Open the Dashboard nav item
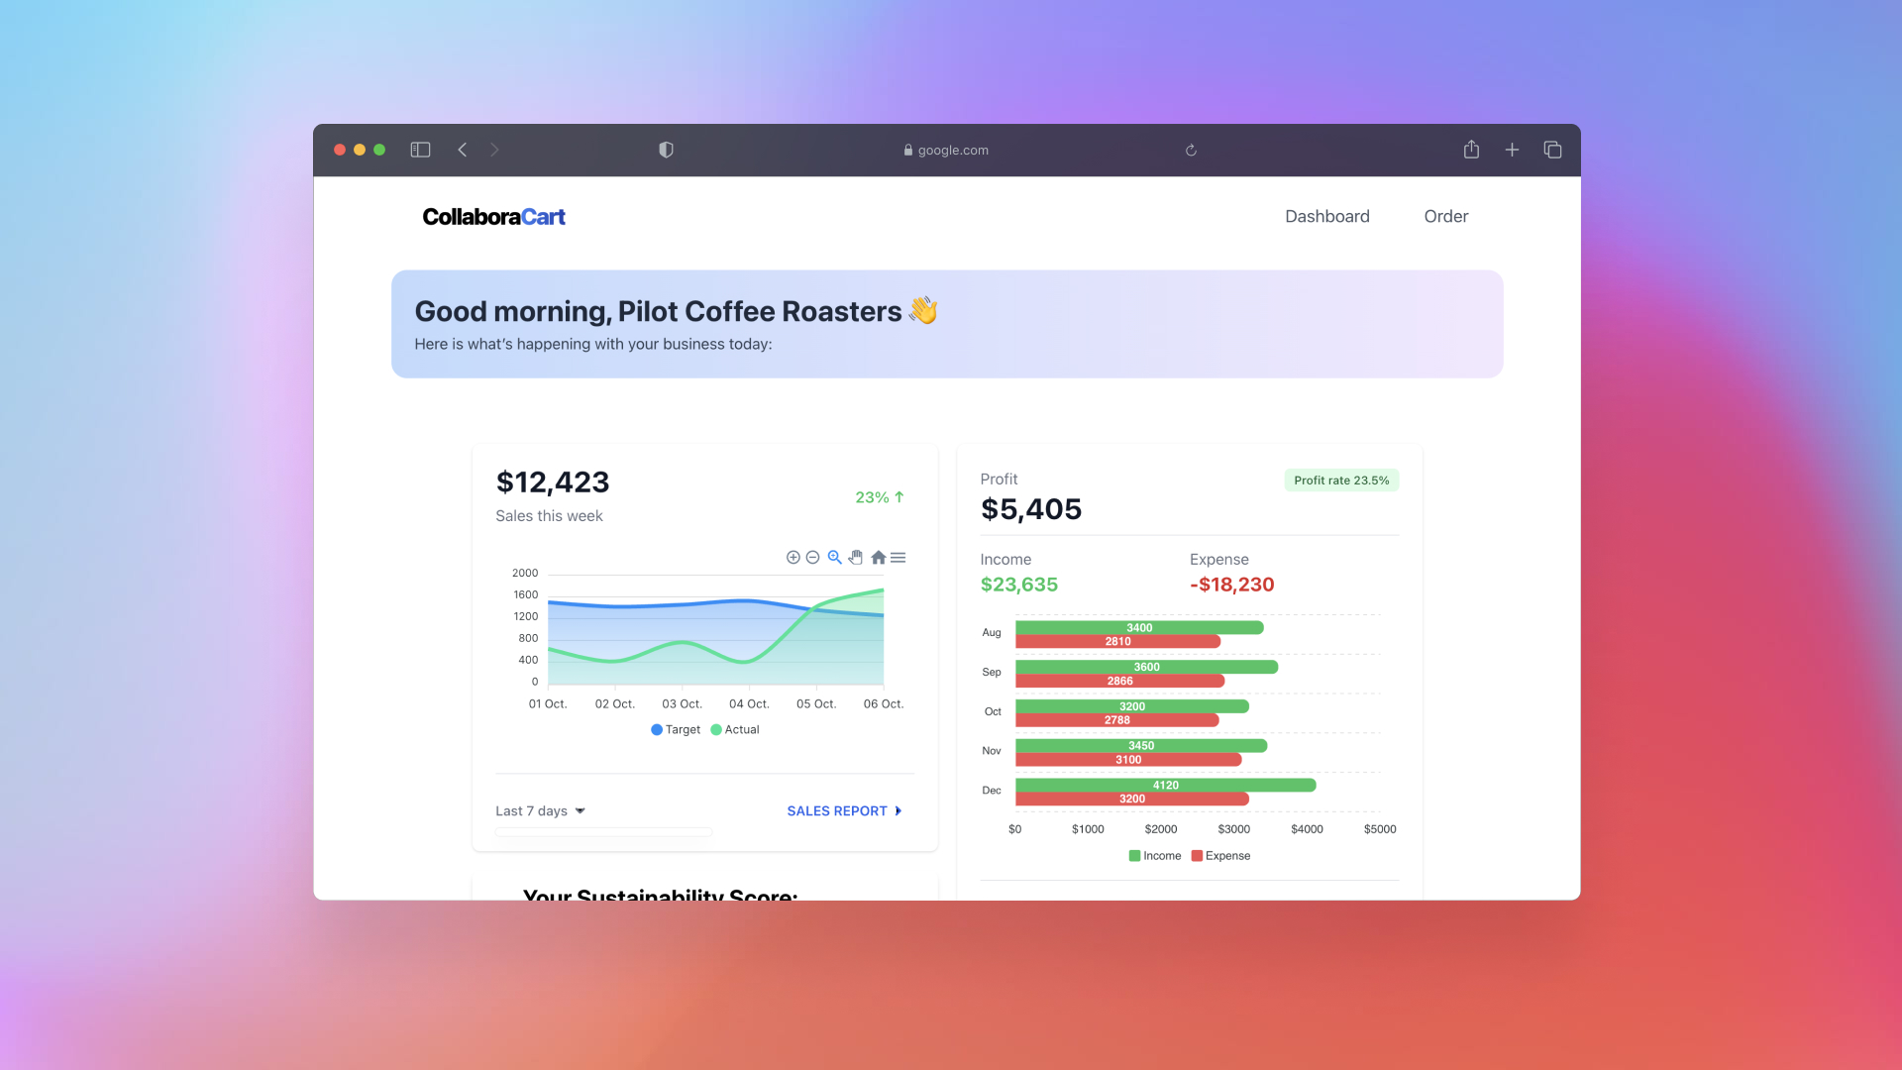The height and width of the screenshot is (1070, 1902). pyautogui.click(x=1326, y=217)
